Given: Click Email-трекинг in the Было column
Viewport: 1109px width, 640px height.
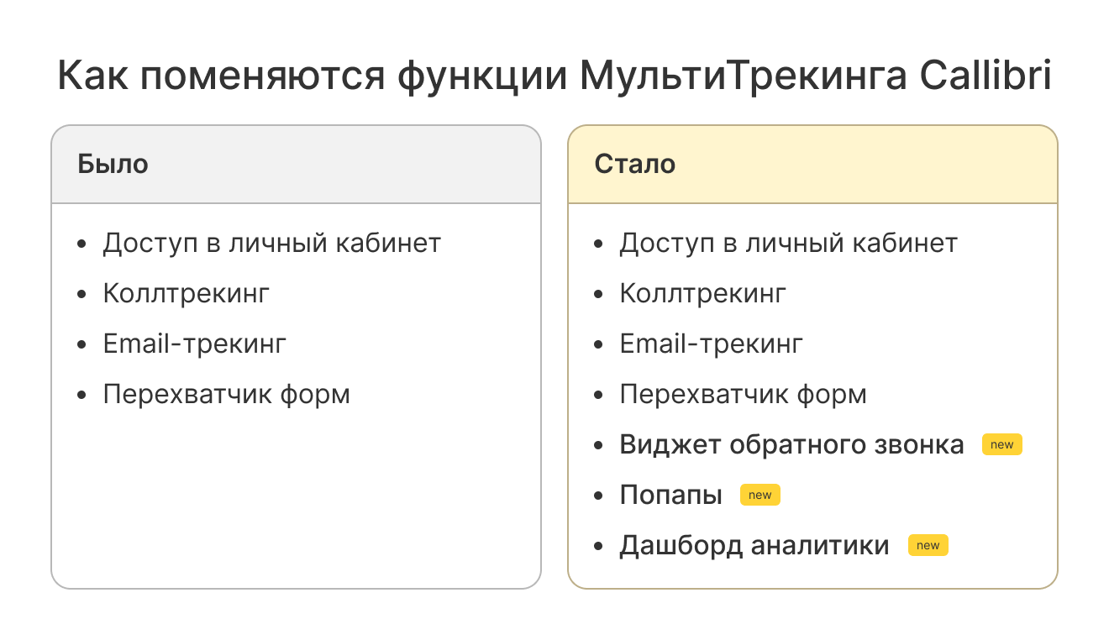Looking at the screenshot, I should (194, 344).
